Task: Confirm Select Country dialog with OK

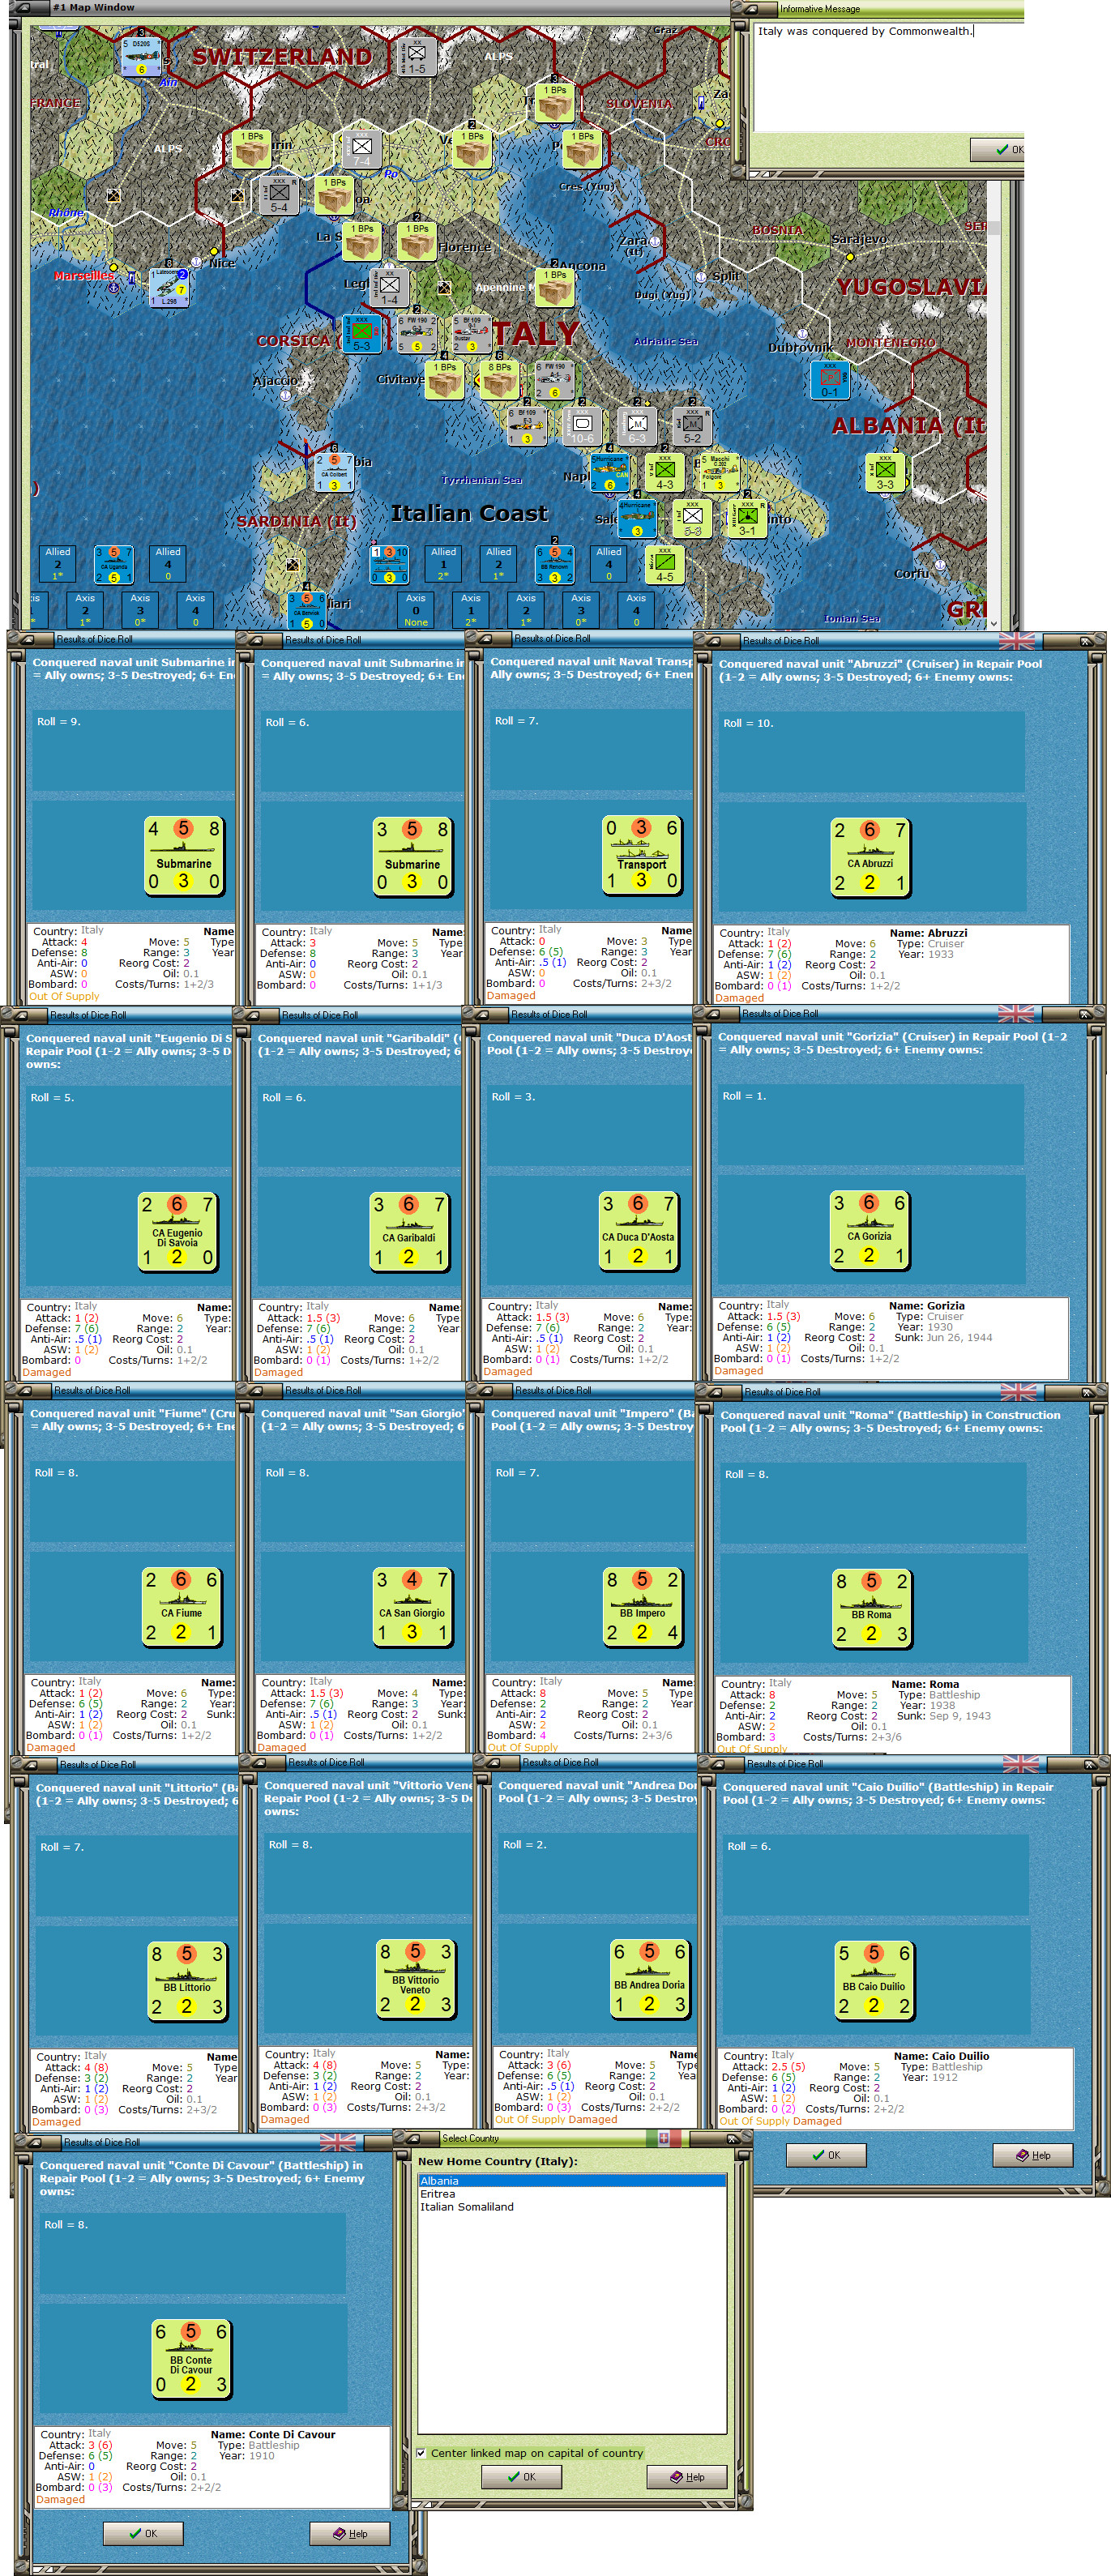Action: point(521,2477)
